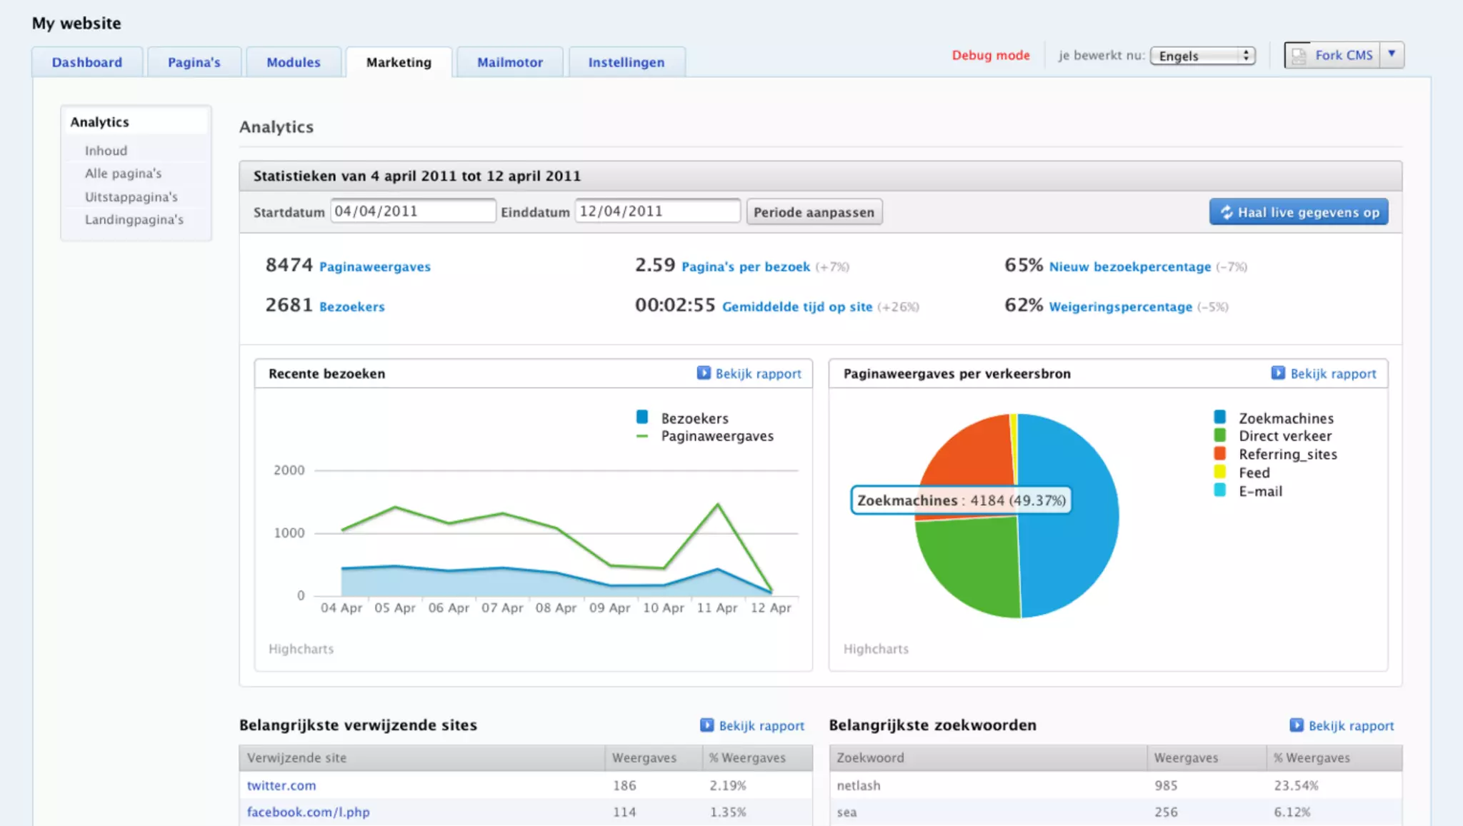Toggle Direct verkeer slice in pie legend
The image size is (1463, 826).
coord(1284,436)
